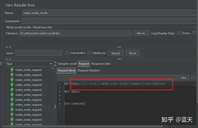Screen dimensions: 198x128
Task: Click the Find button
Action: [x=183, y=78]
